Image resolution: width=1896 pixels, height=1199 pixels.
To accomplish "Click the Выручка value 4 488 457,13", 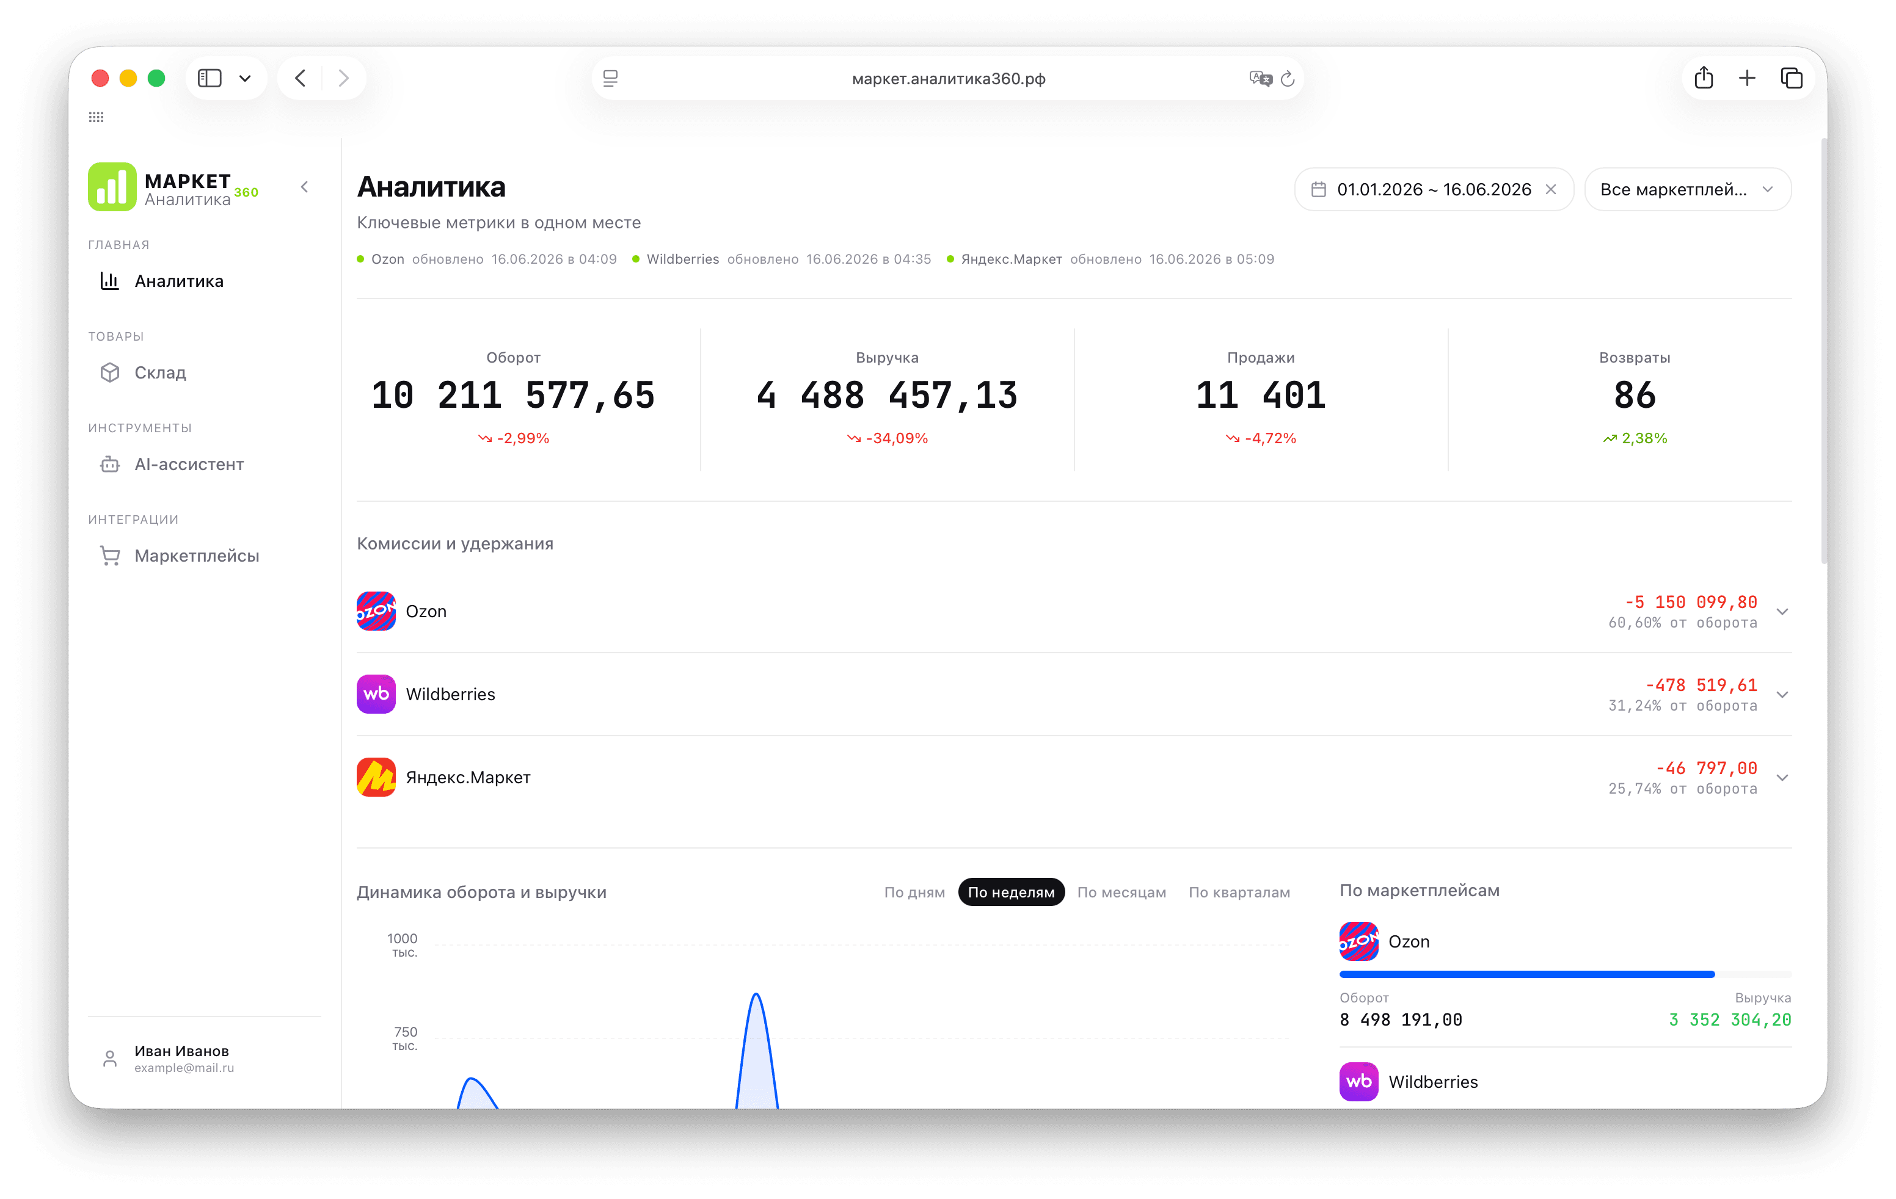I will 886,394.
